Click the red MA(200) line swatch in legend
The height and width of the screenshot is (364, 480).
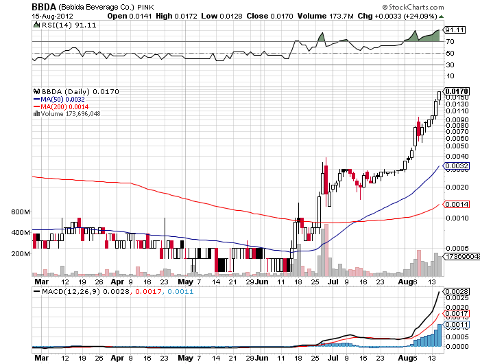[x=36, y=106]
